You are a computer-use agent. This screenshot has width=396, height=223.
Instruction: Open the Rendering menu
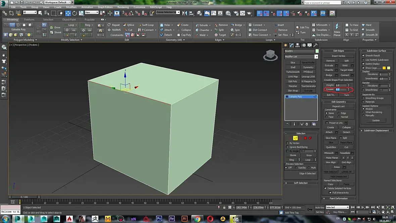123,7
